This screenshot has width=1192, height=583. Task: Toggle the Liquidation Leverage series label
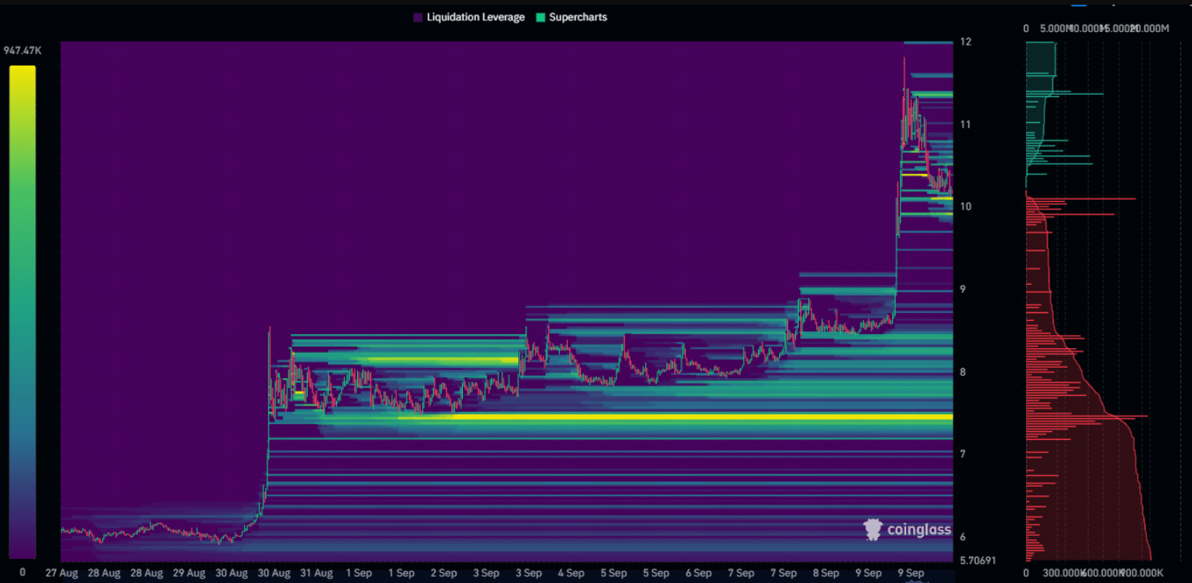475,17
